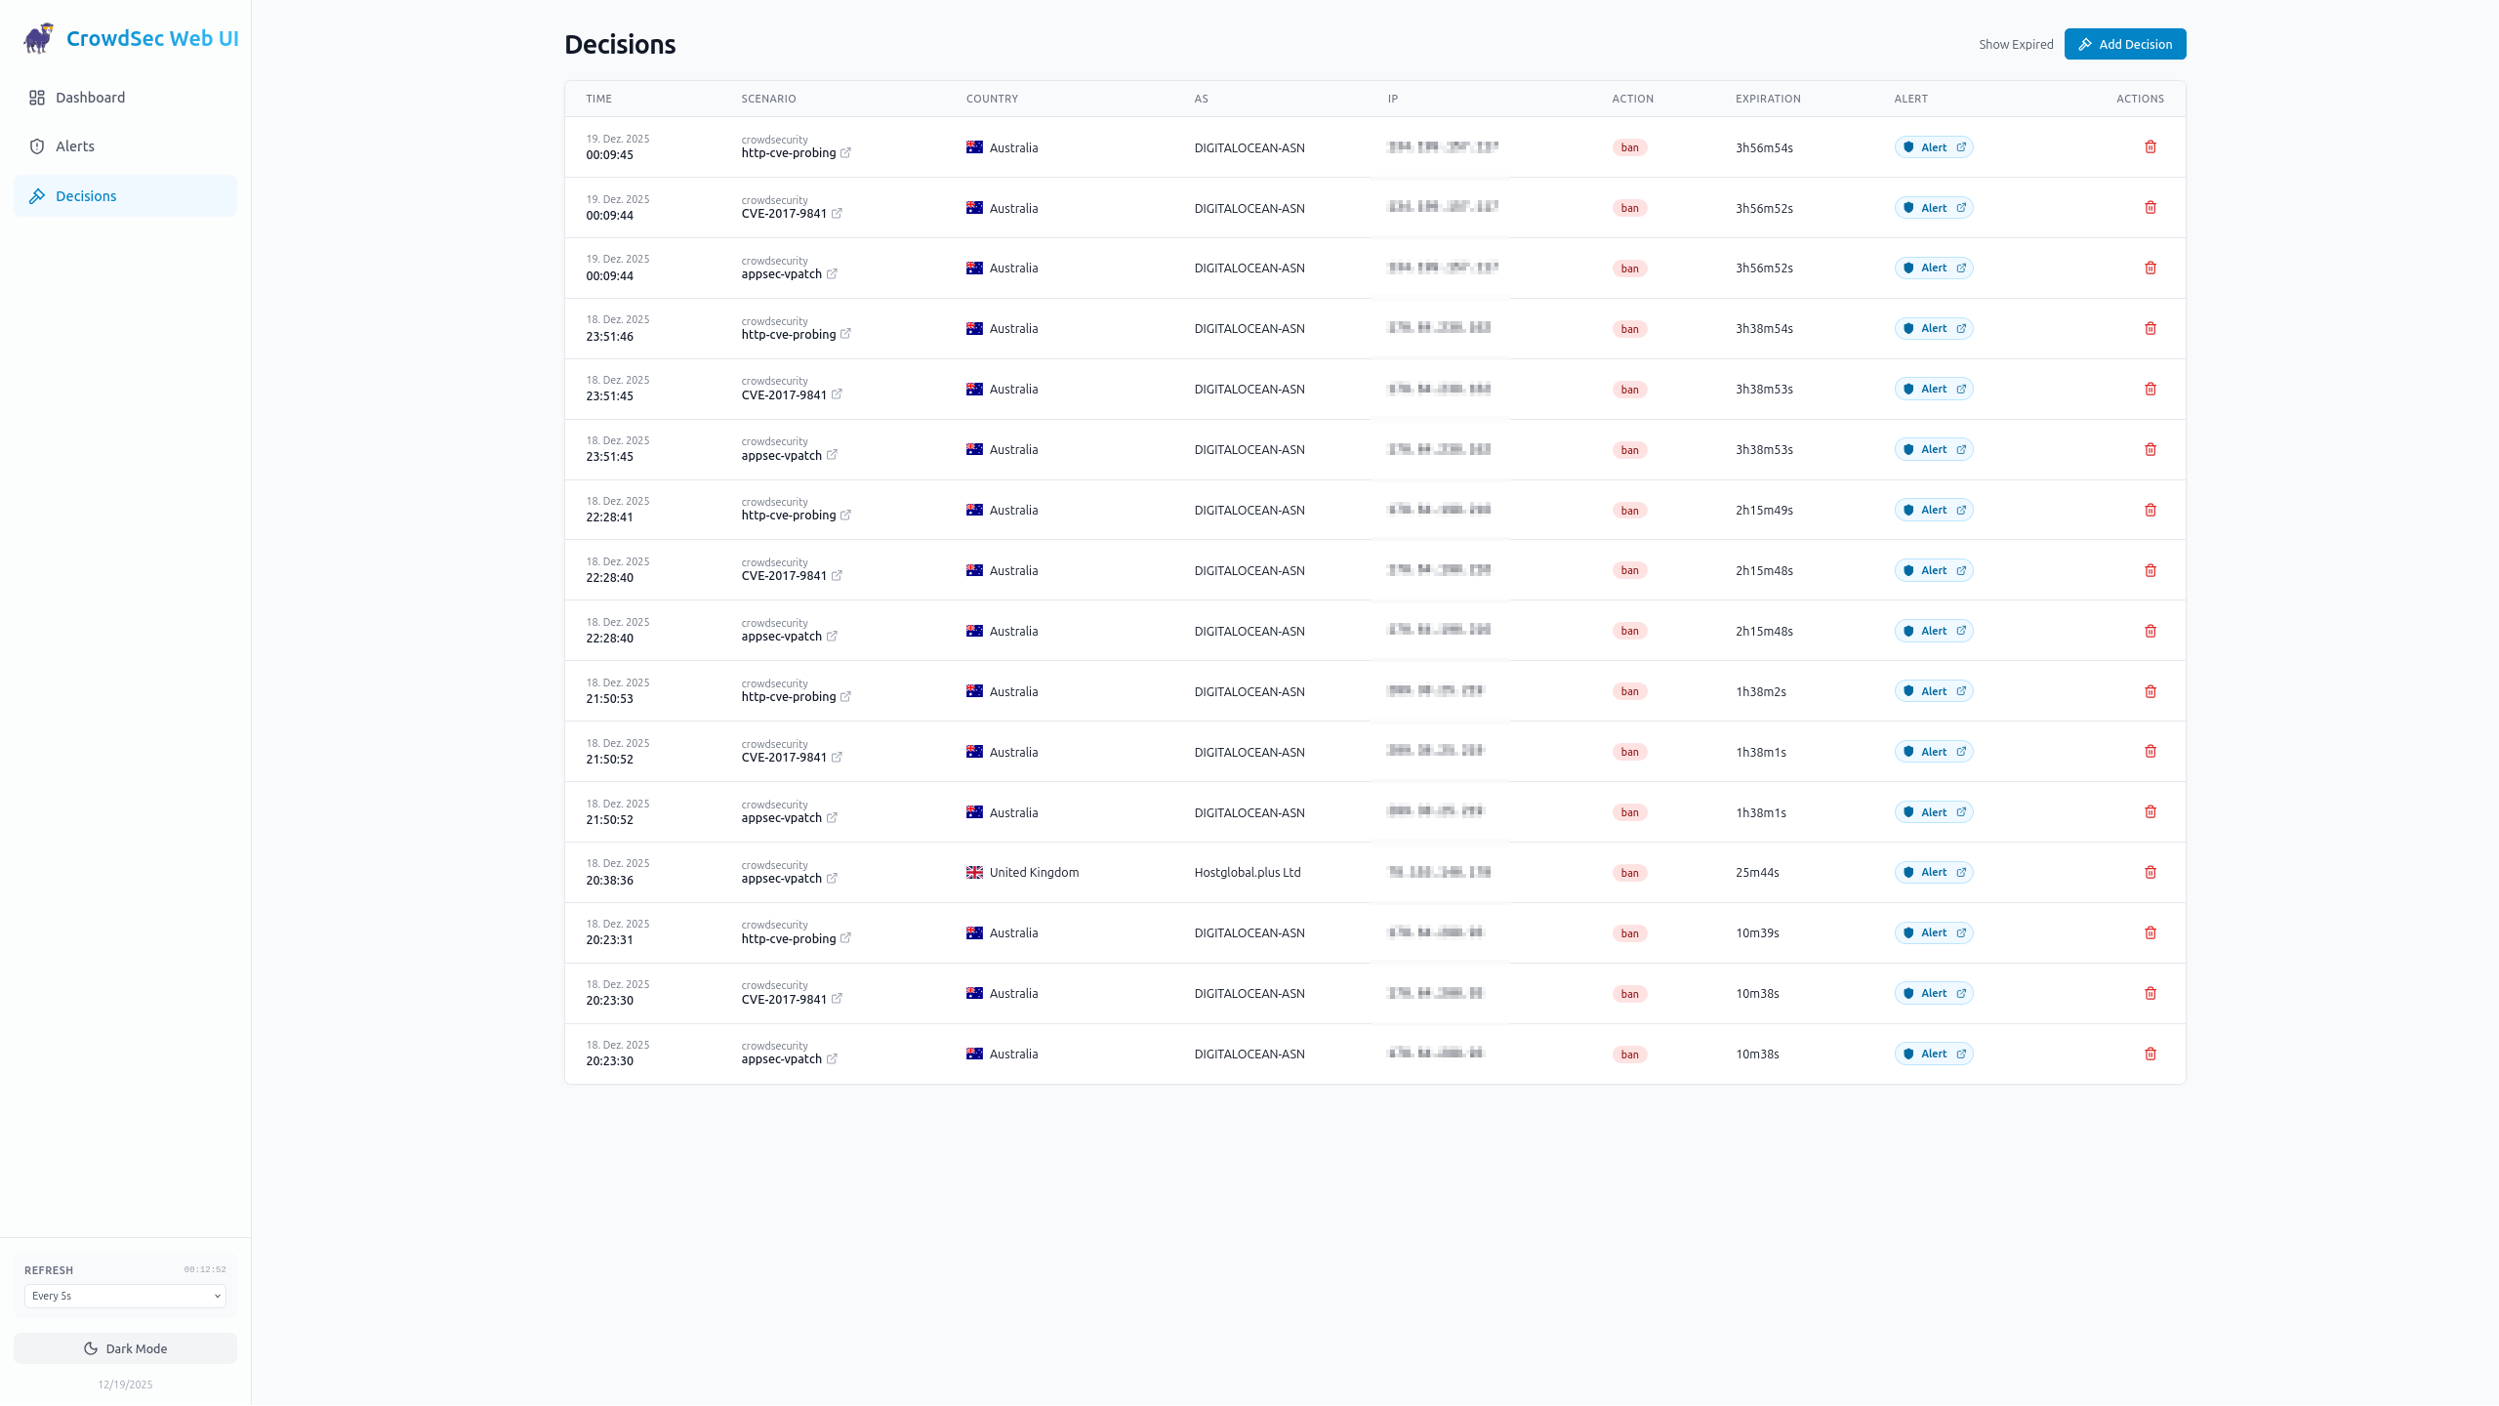Click the Australia flag in first row

tap(974, 147)
